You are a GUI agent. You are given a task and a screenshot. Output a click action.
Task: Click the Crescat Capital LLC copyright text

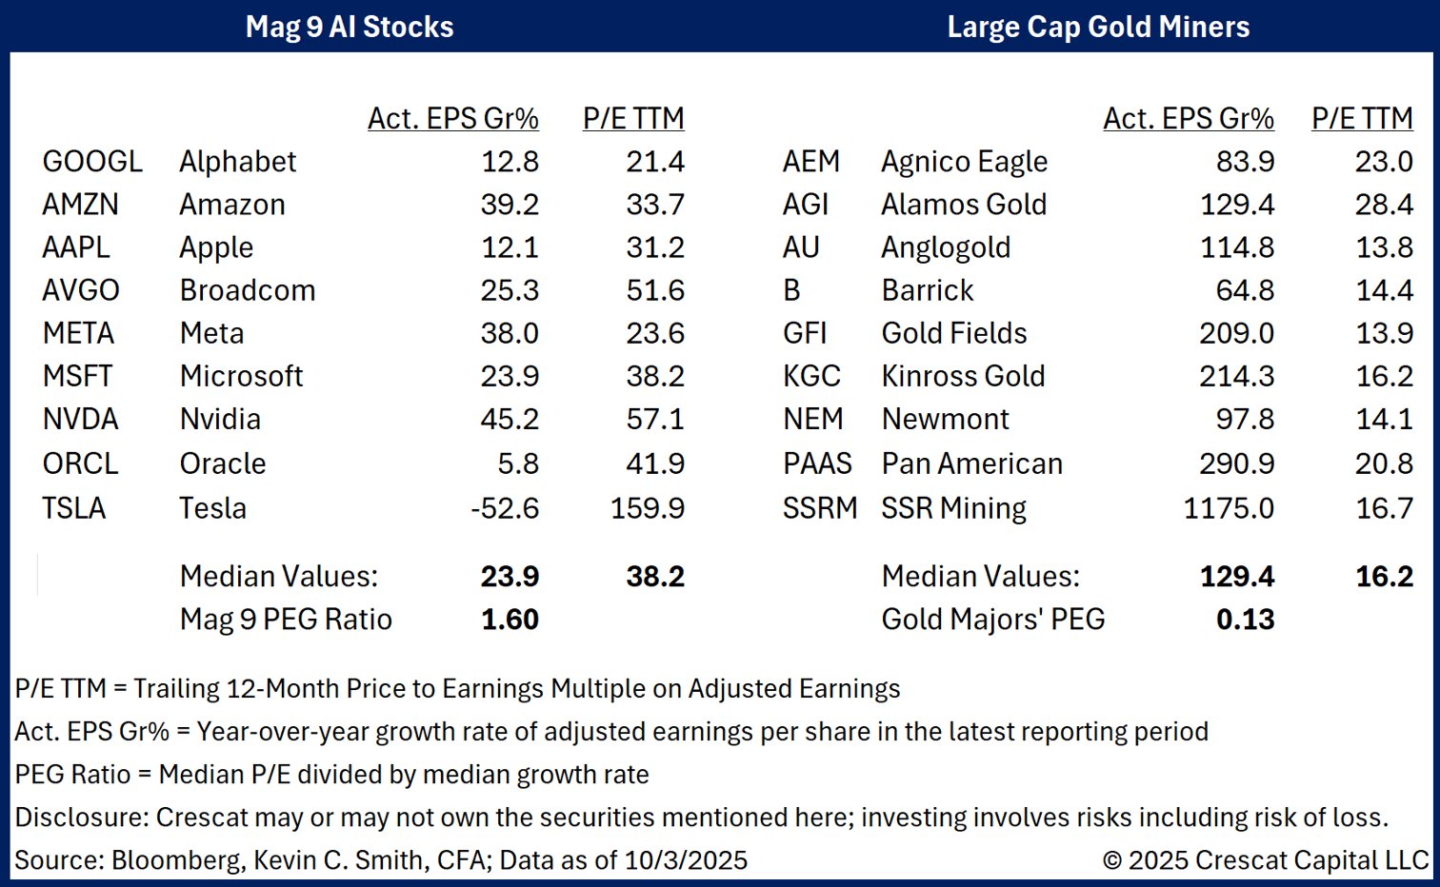(1266, 860)
